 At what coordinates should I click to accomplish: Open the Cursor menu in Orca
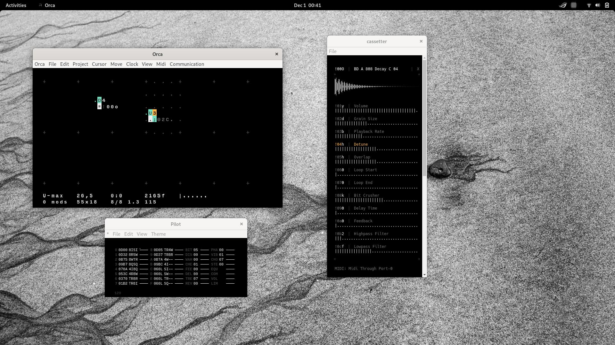point(99,64)
